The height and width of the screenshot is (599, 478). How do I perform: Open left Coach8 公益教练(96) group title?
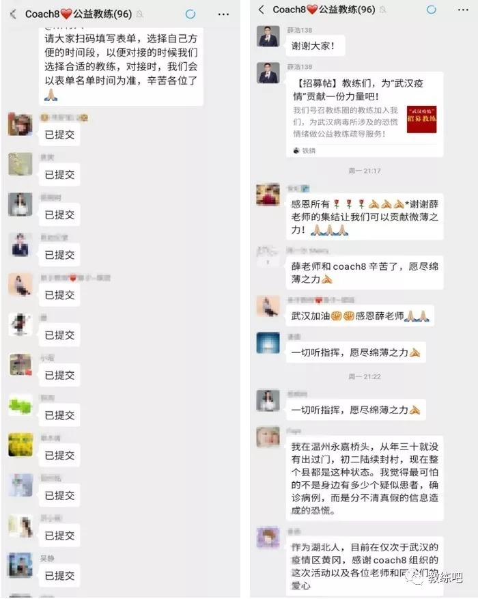pyautogui.click(x=79, y=14)
